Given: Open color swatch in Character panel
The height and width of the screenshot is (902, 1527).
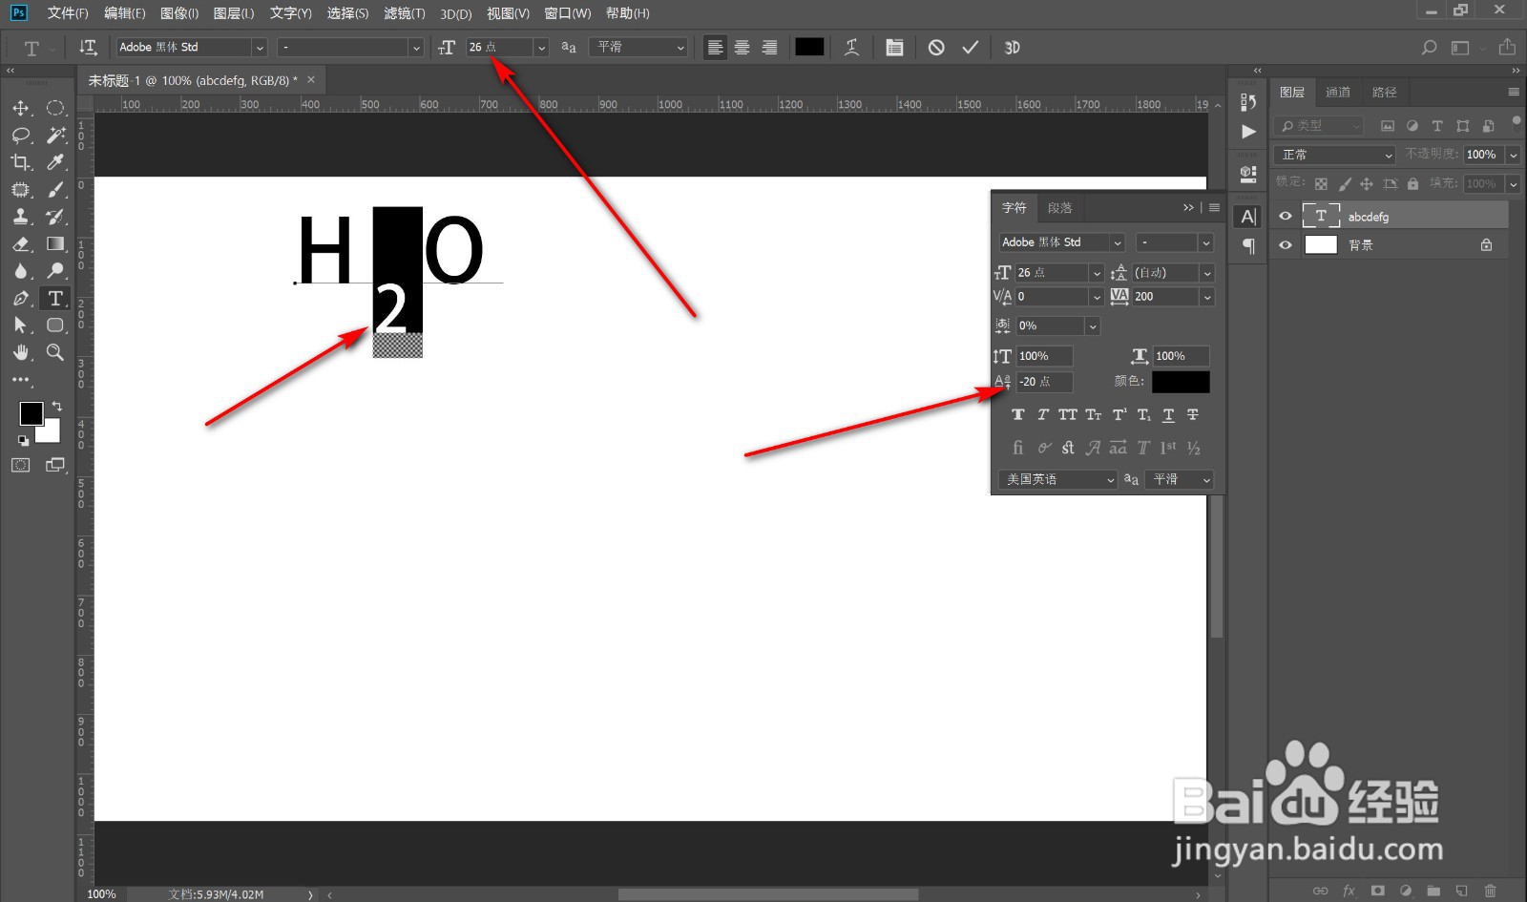Looking at the screenshot, I should click(1181, 382).
